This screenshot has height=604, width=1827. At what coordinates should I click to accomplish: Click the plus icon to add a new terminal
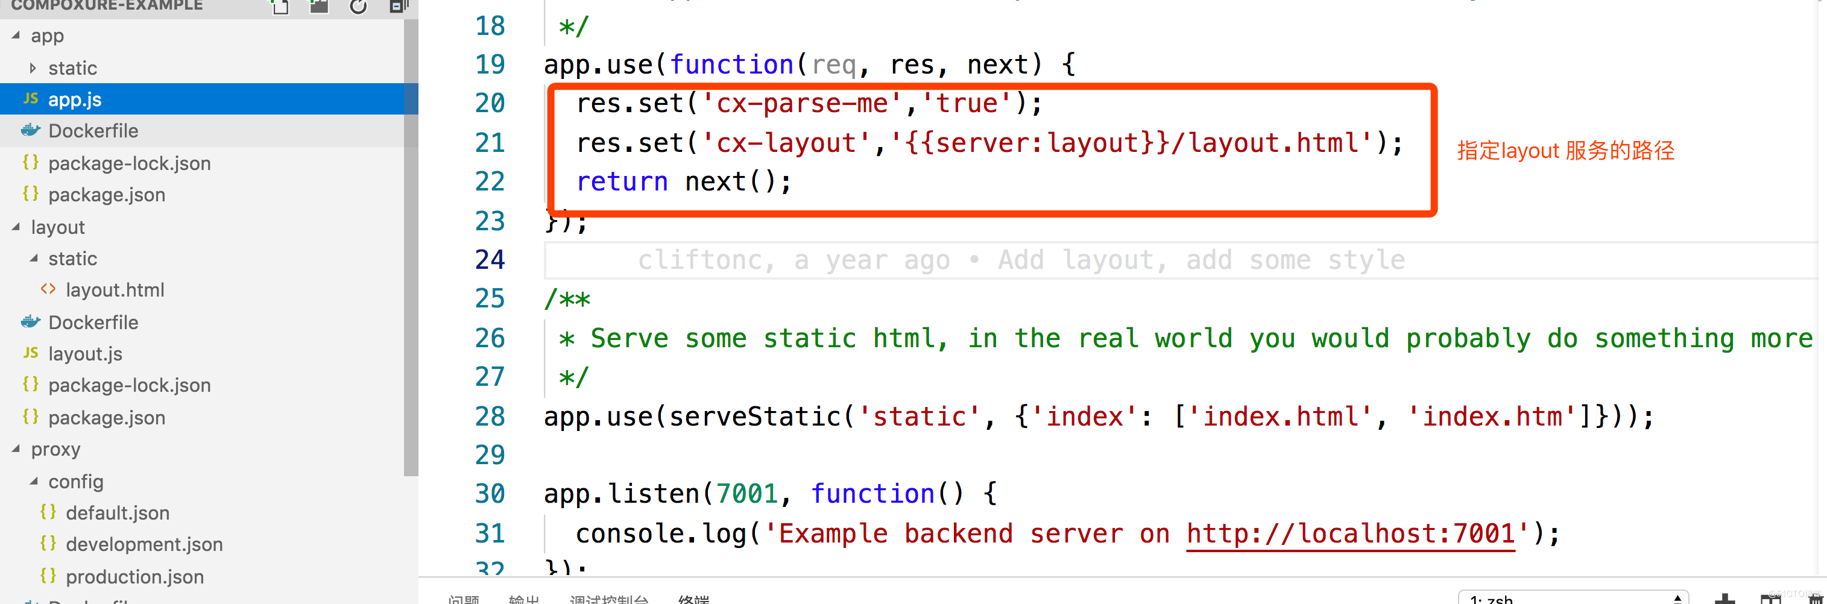1724,599
